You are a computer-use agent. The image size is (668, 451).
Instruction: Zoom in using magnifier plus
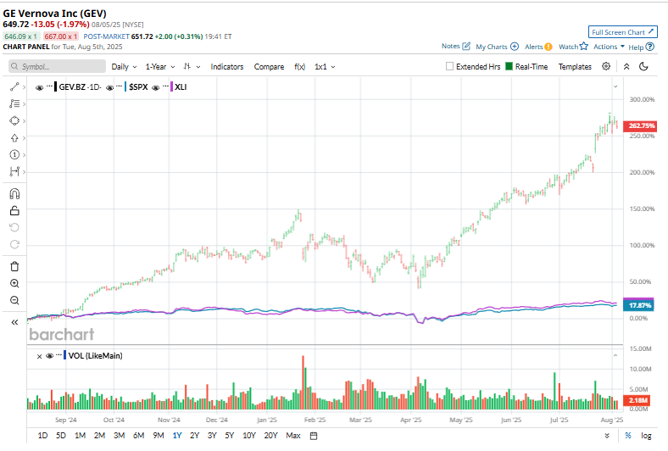(x=14, y=283)
